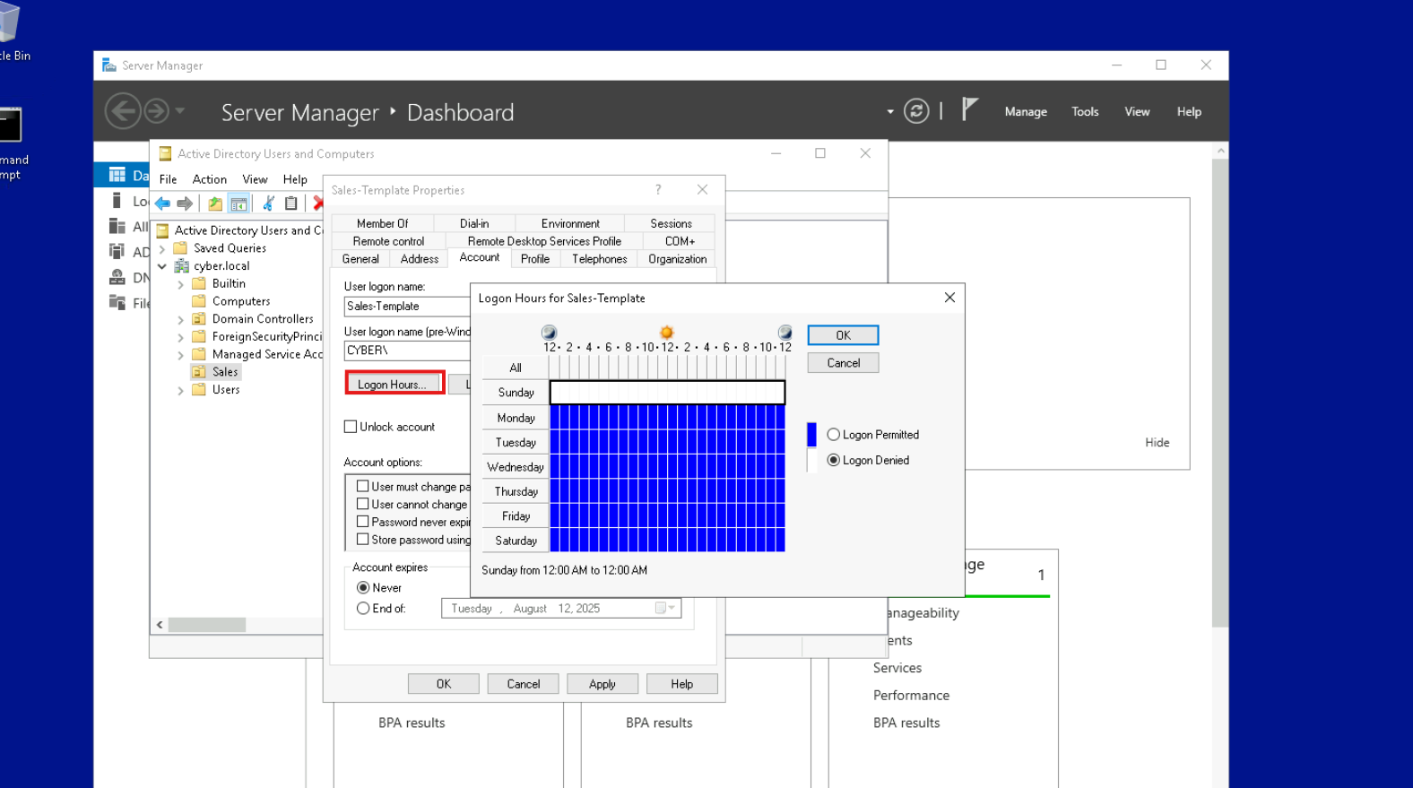Expand the Saved Queries tree node
The height and width of the screenshot is (788, 1413).
coord(162,249)
